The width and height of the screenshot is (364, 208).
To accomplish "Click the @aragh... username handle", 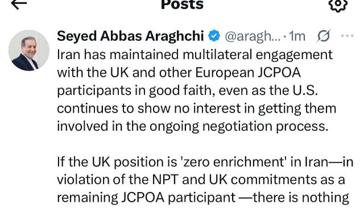I will pyautogui.click(x=253, y=36).
